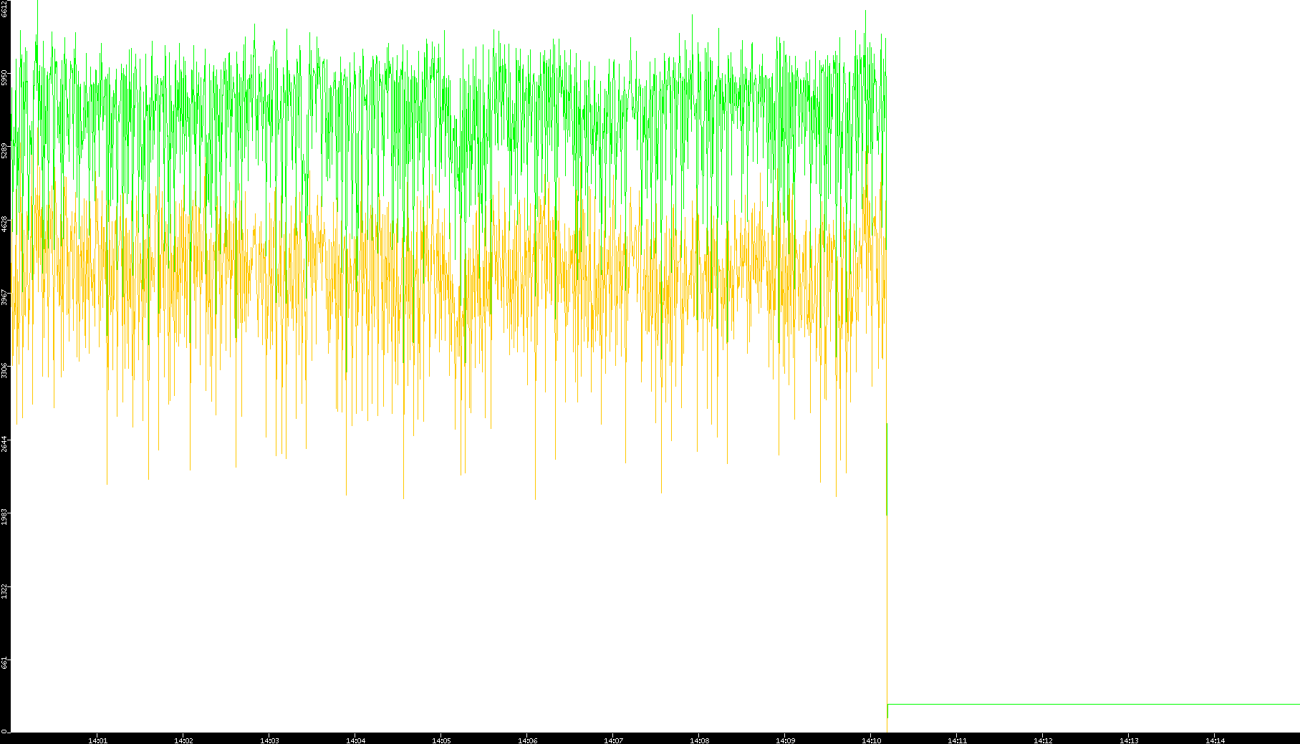Viewport: 1300px width, 744px height.
Task: Select the 14:13 time marker
Action: [1130, 740]
